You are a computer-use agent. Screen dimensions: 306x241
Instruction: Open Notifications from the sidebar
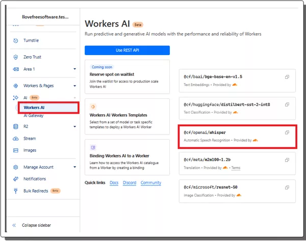pyautogui.click(x=35, y=179)
